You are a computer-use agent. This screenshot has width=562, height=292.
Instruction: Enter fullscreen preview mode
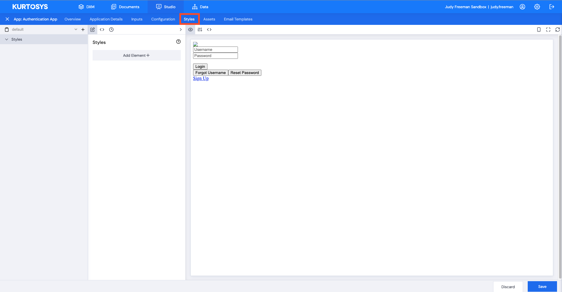coord(548,29)
